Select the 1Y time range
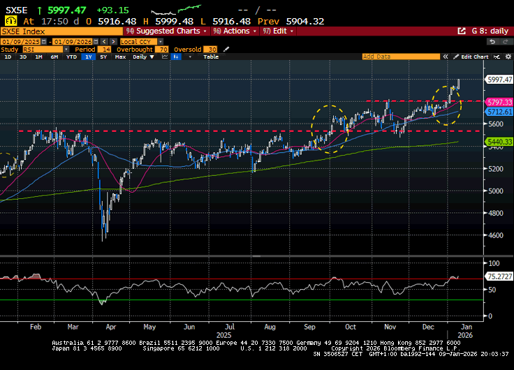The width and height of the screenshot is (514, 370). 88,57
